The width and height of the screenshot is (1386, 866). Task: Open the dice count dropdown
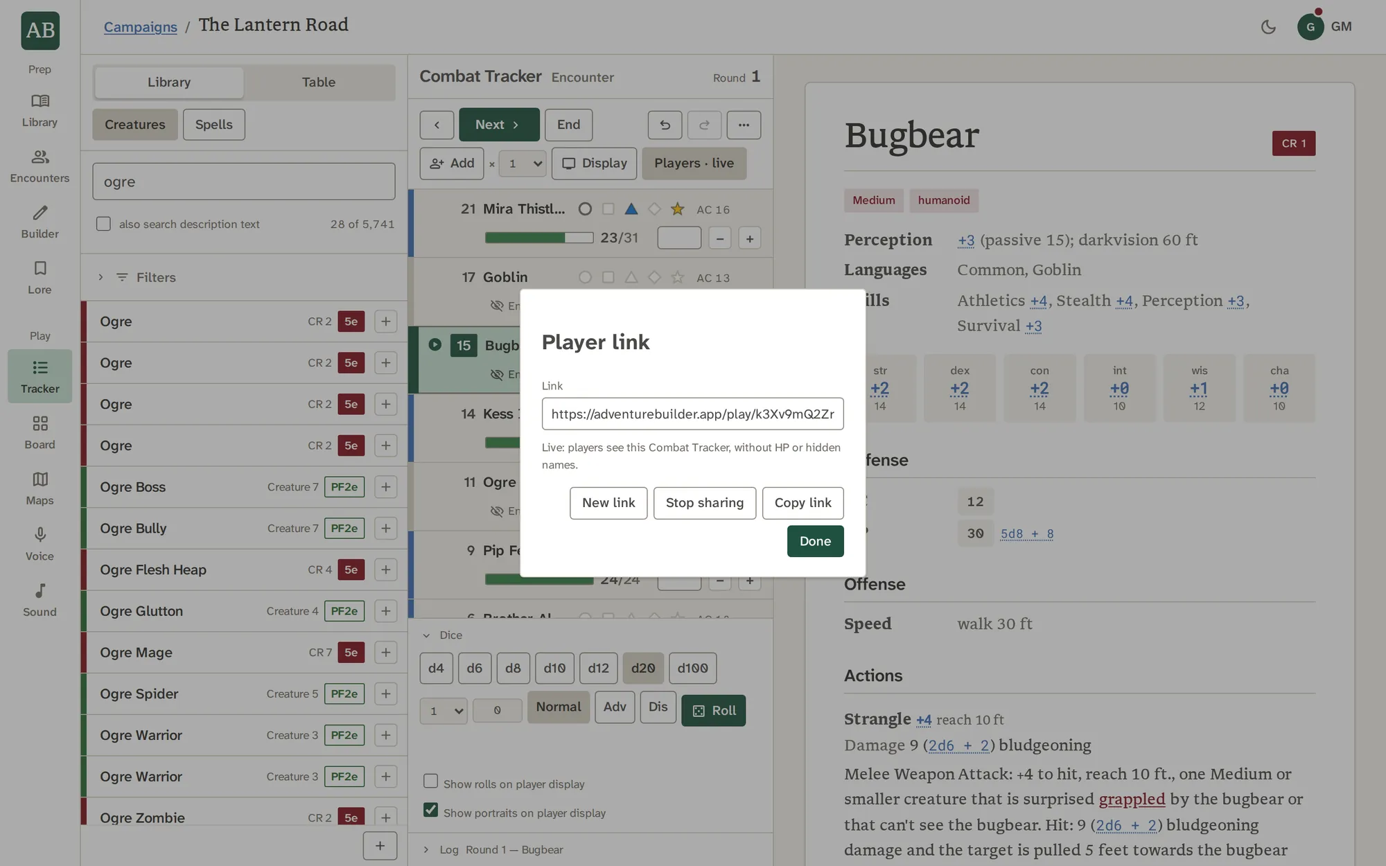pyautogui.click(x=444, y=711)
